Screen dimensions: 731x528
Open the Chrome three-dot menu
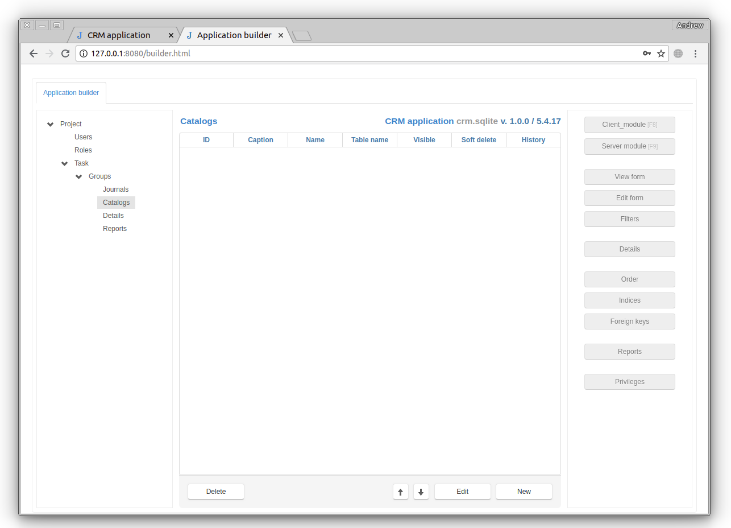[695, 53]
